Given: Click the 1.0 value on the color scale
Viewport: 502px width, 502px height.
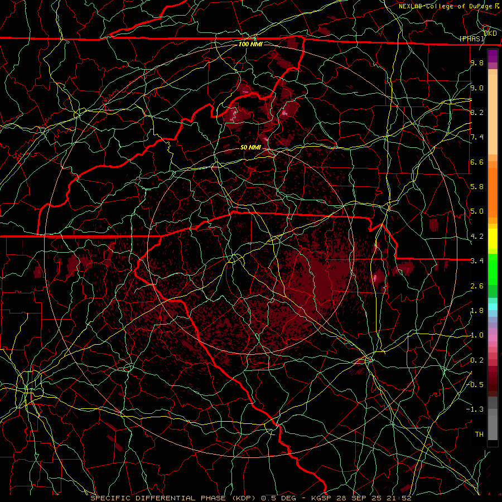Looking at the screenshot, I should coord(477,335).
